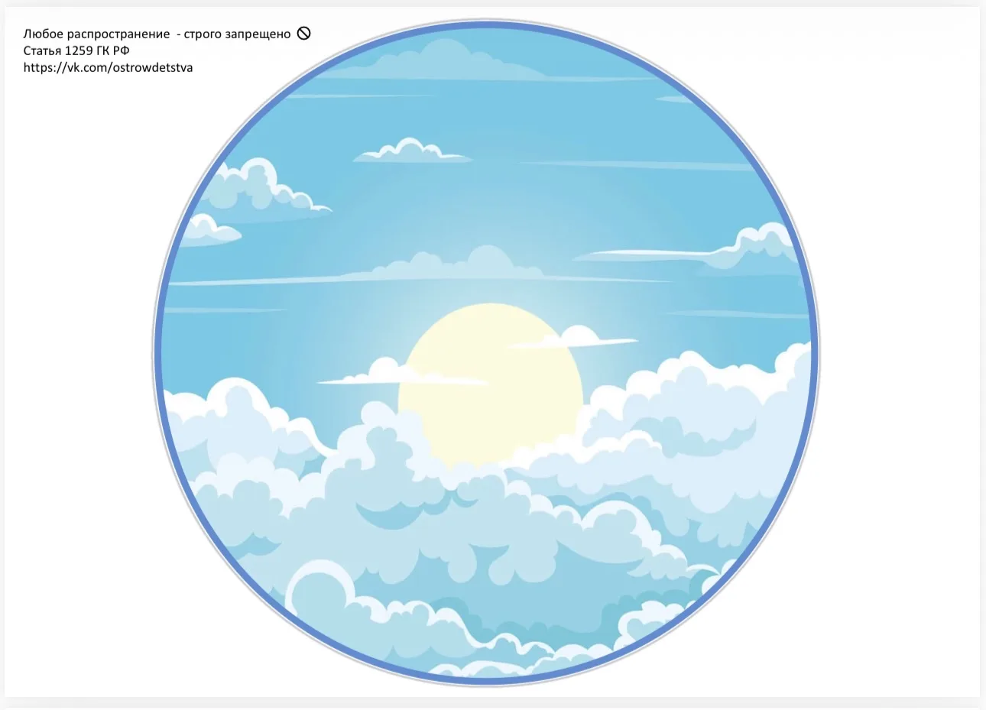986x710 pixels.
Task: Select the pale wide cloud at the circle's top
Action: [451, 61]
